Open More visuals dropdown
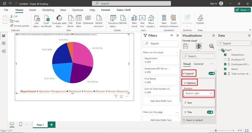The width and height of the screenshot is (252, 133). coord(151,21)
